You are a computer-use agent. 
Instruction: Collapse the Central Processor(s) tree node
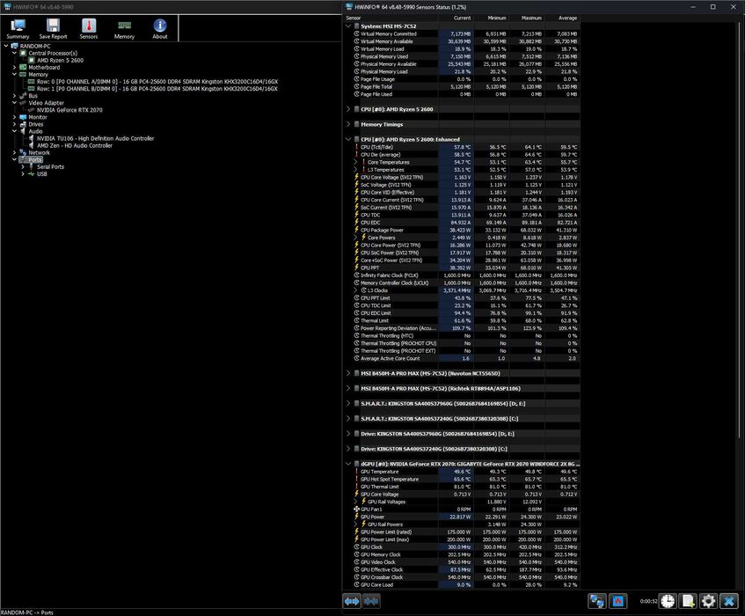click(14, 53)
